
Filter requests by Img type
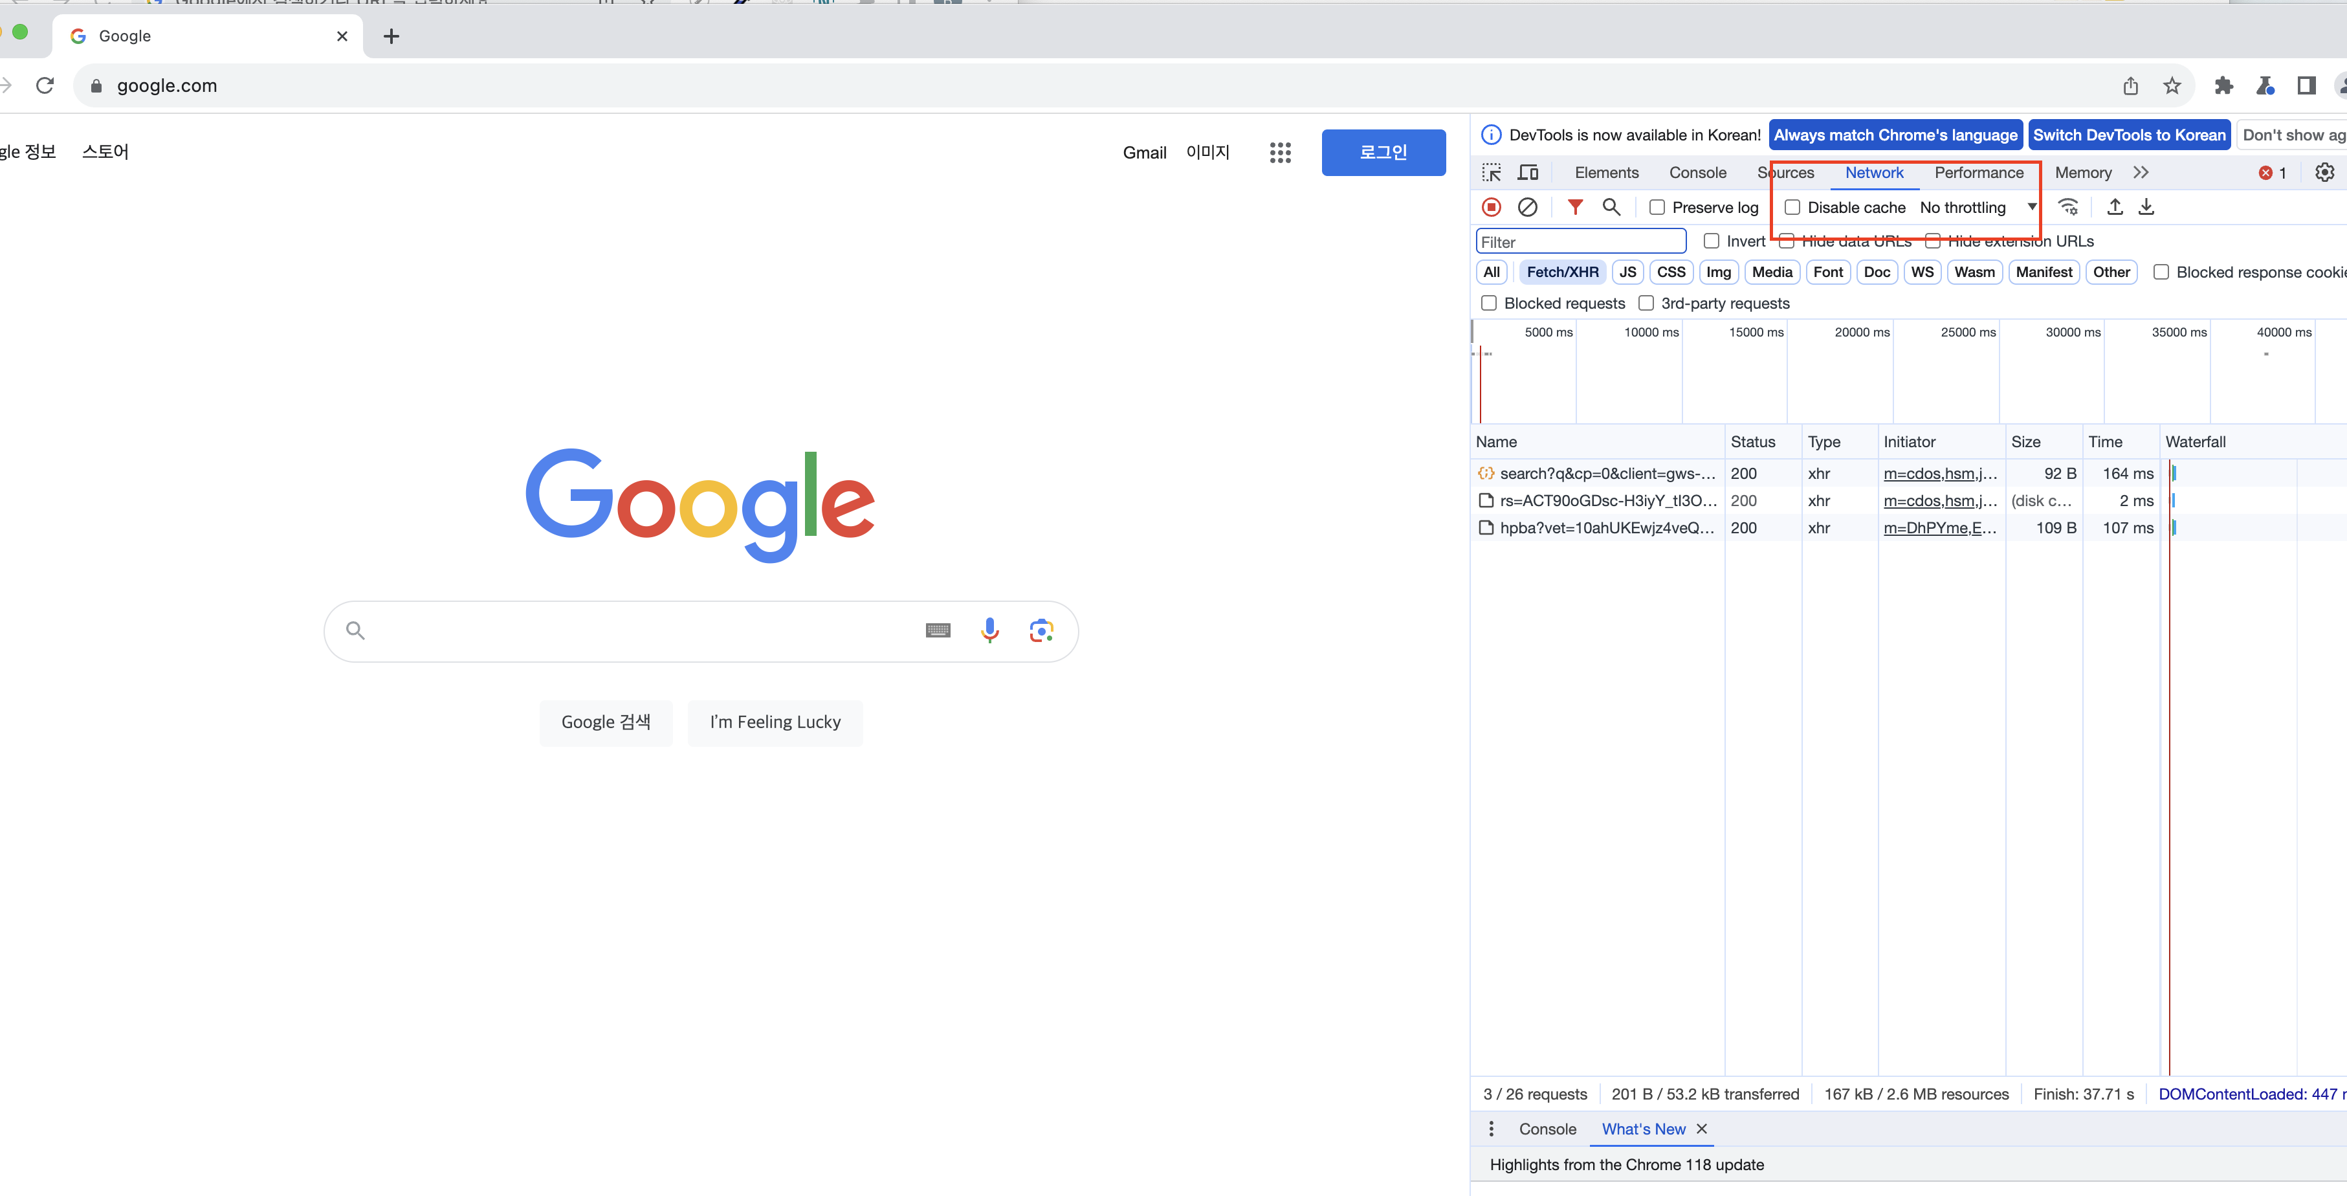[x=1718, y=272]
